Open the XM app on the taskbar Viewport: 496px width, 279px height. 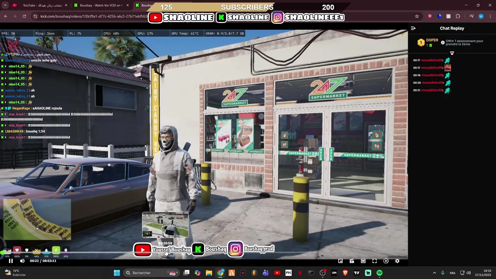click(x=334, y=273)
